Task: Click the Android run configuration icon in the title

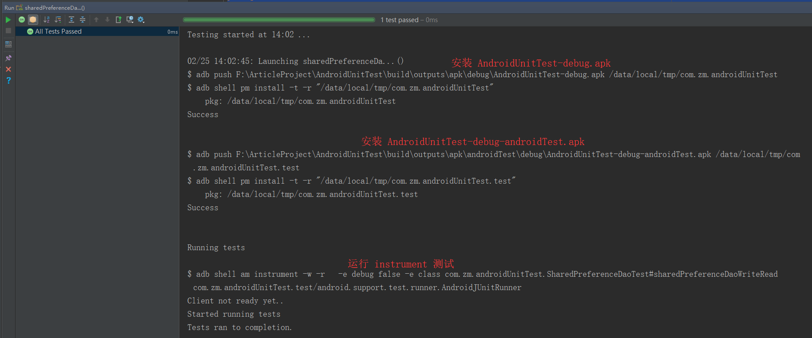Action: pyautogui.click(x=20, y=8)
